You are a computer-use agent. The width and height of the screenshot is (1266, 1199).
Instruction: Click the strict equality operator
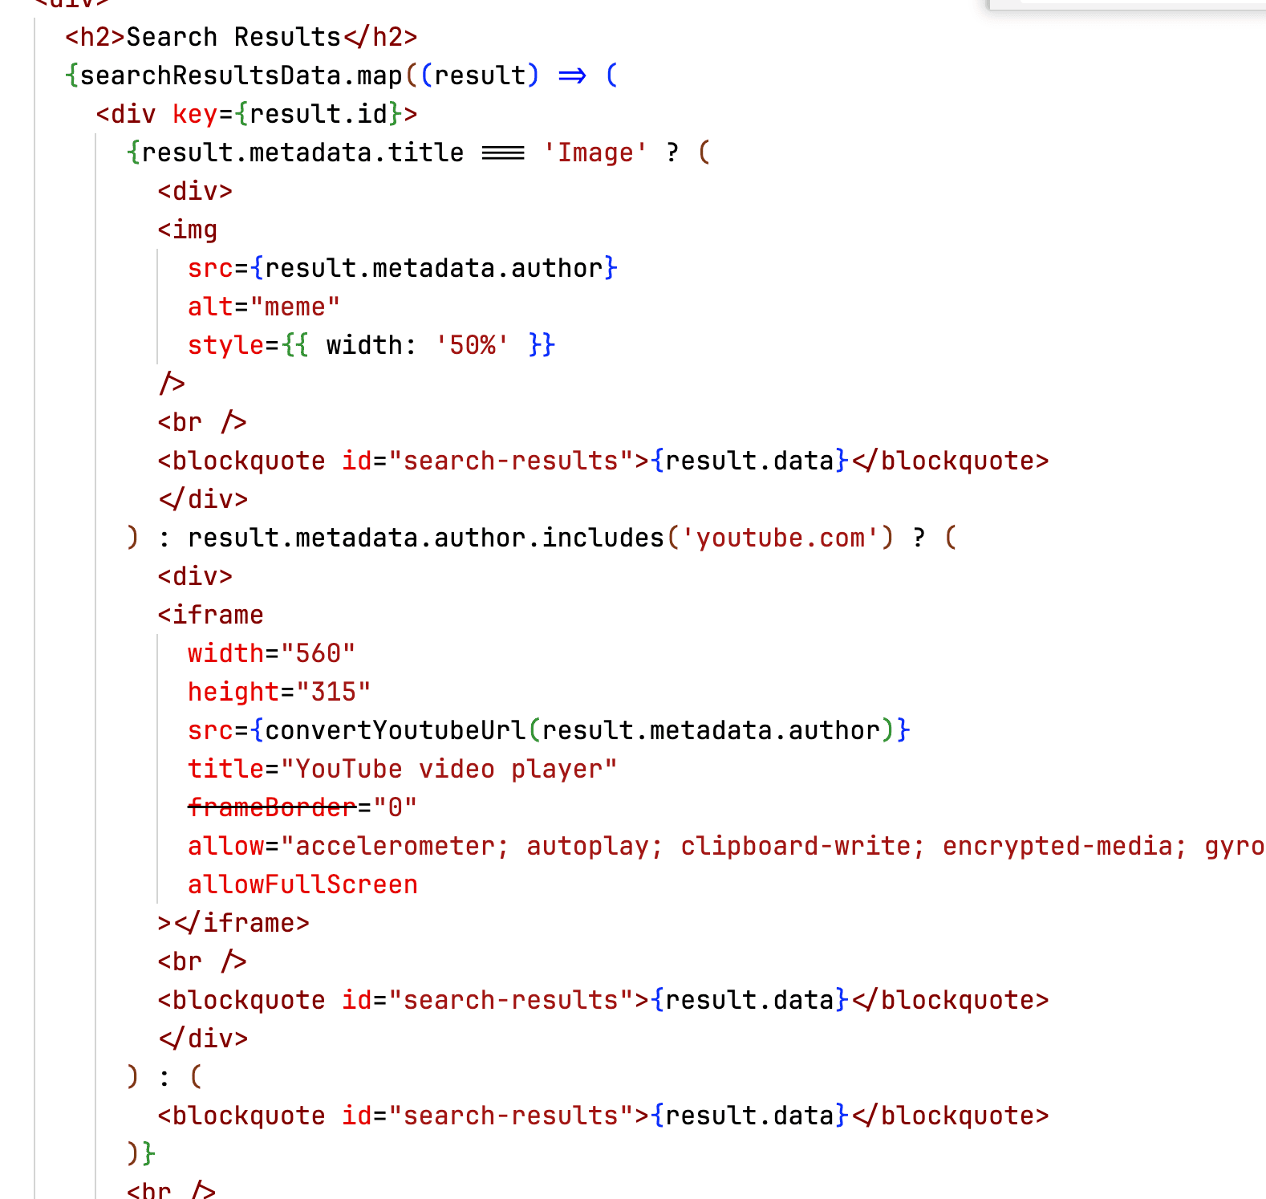click(x=503, y=152)
